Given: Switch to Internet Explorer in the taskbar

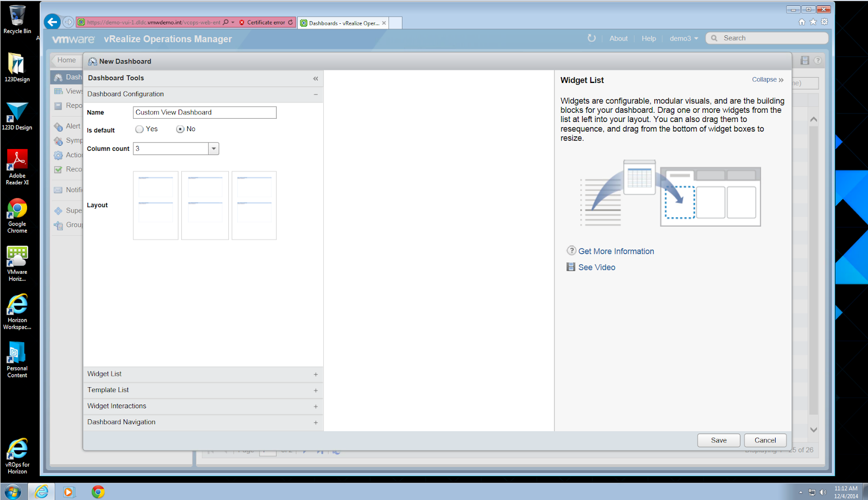Looking at the screenshot, I should tap(42, 492).
